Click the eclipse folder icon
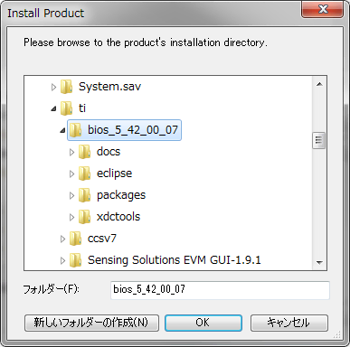 point(84,173)
